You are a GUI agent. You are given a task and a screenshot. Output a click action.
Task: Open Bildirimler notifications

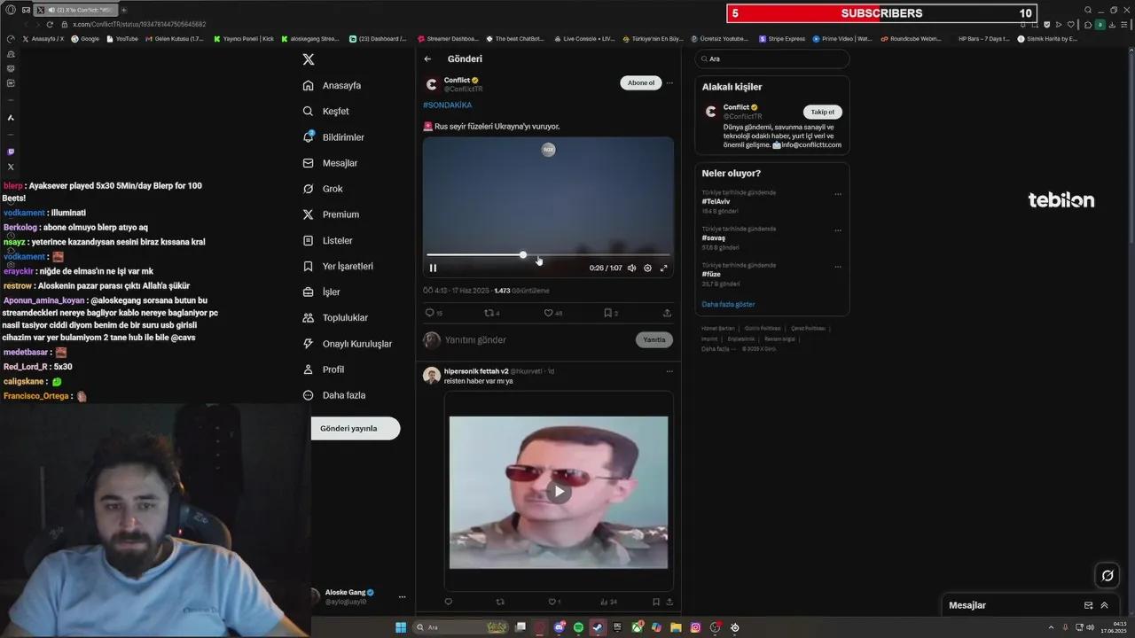coord(333,137)
